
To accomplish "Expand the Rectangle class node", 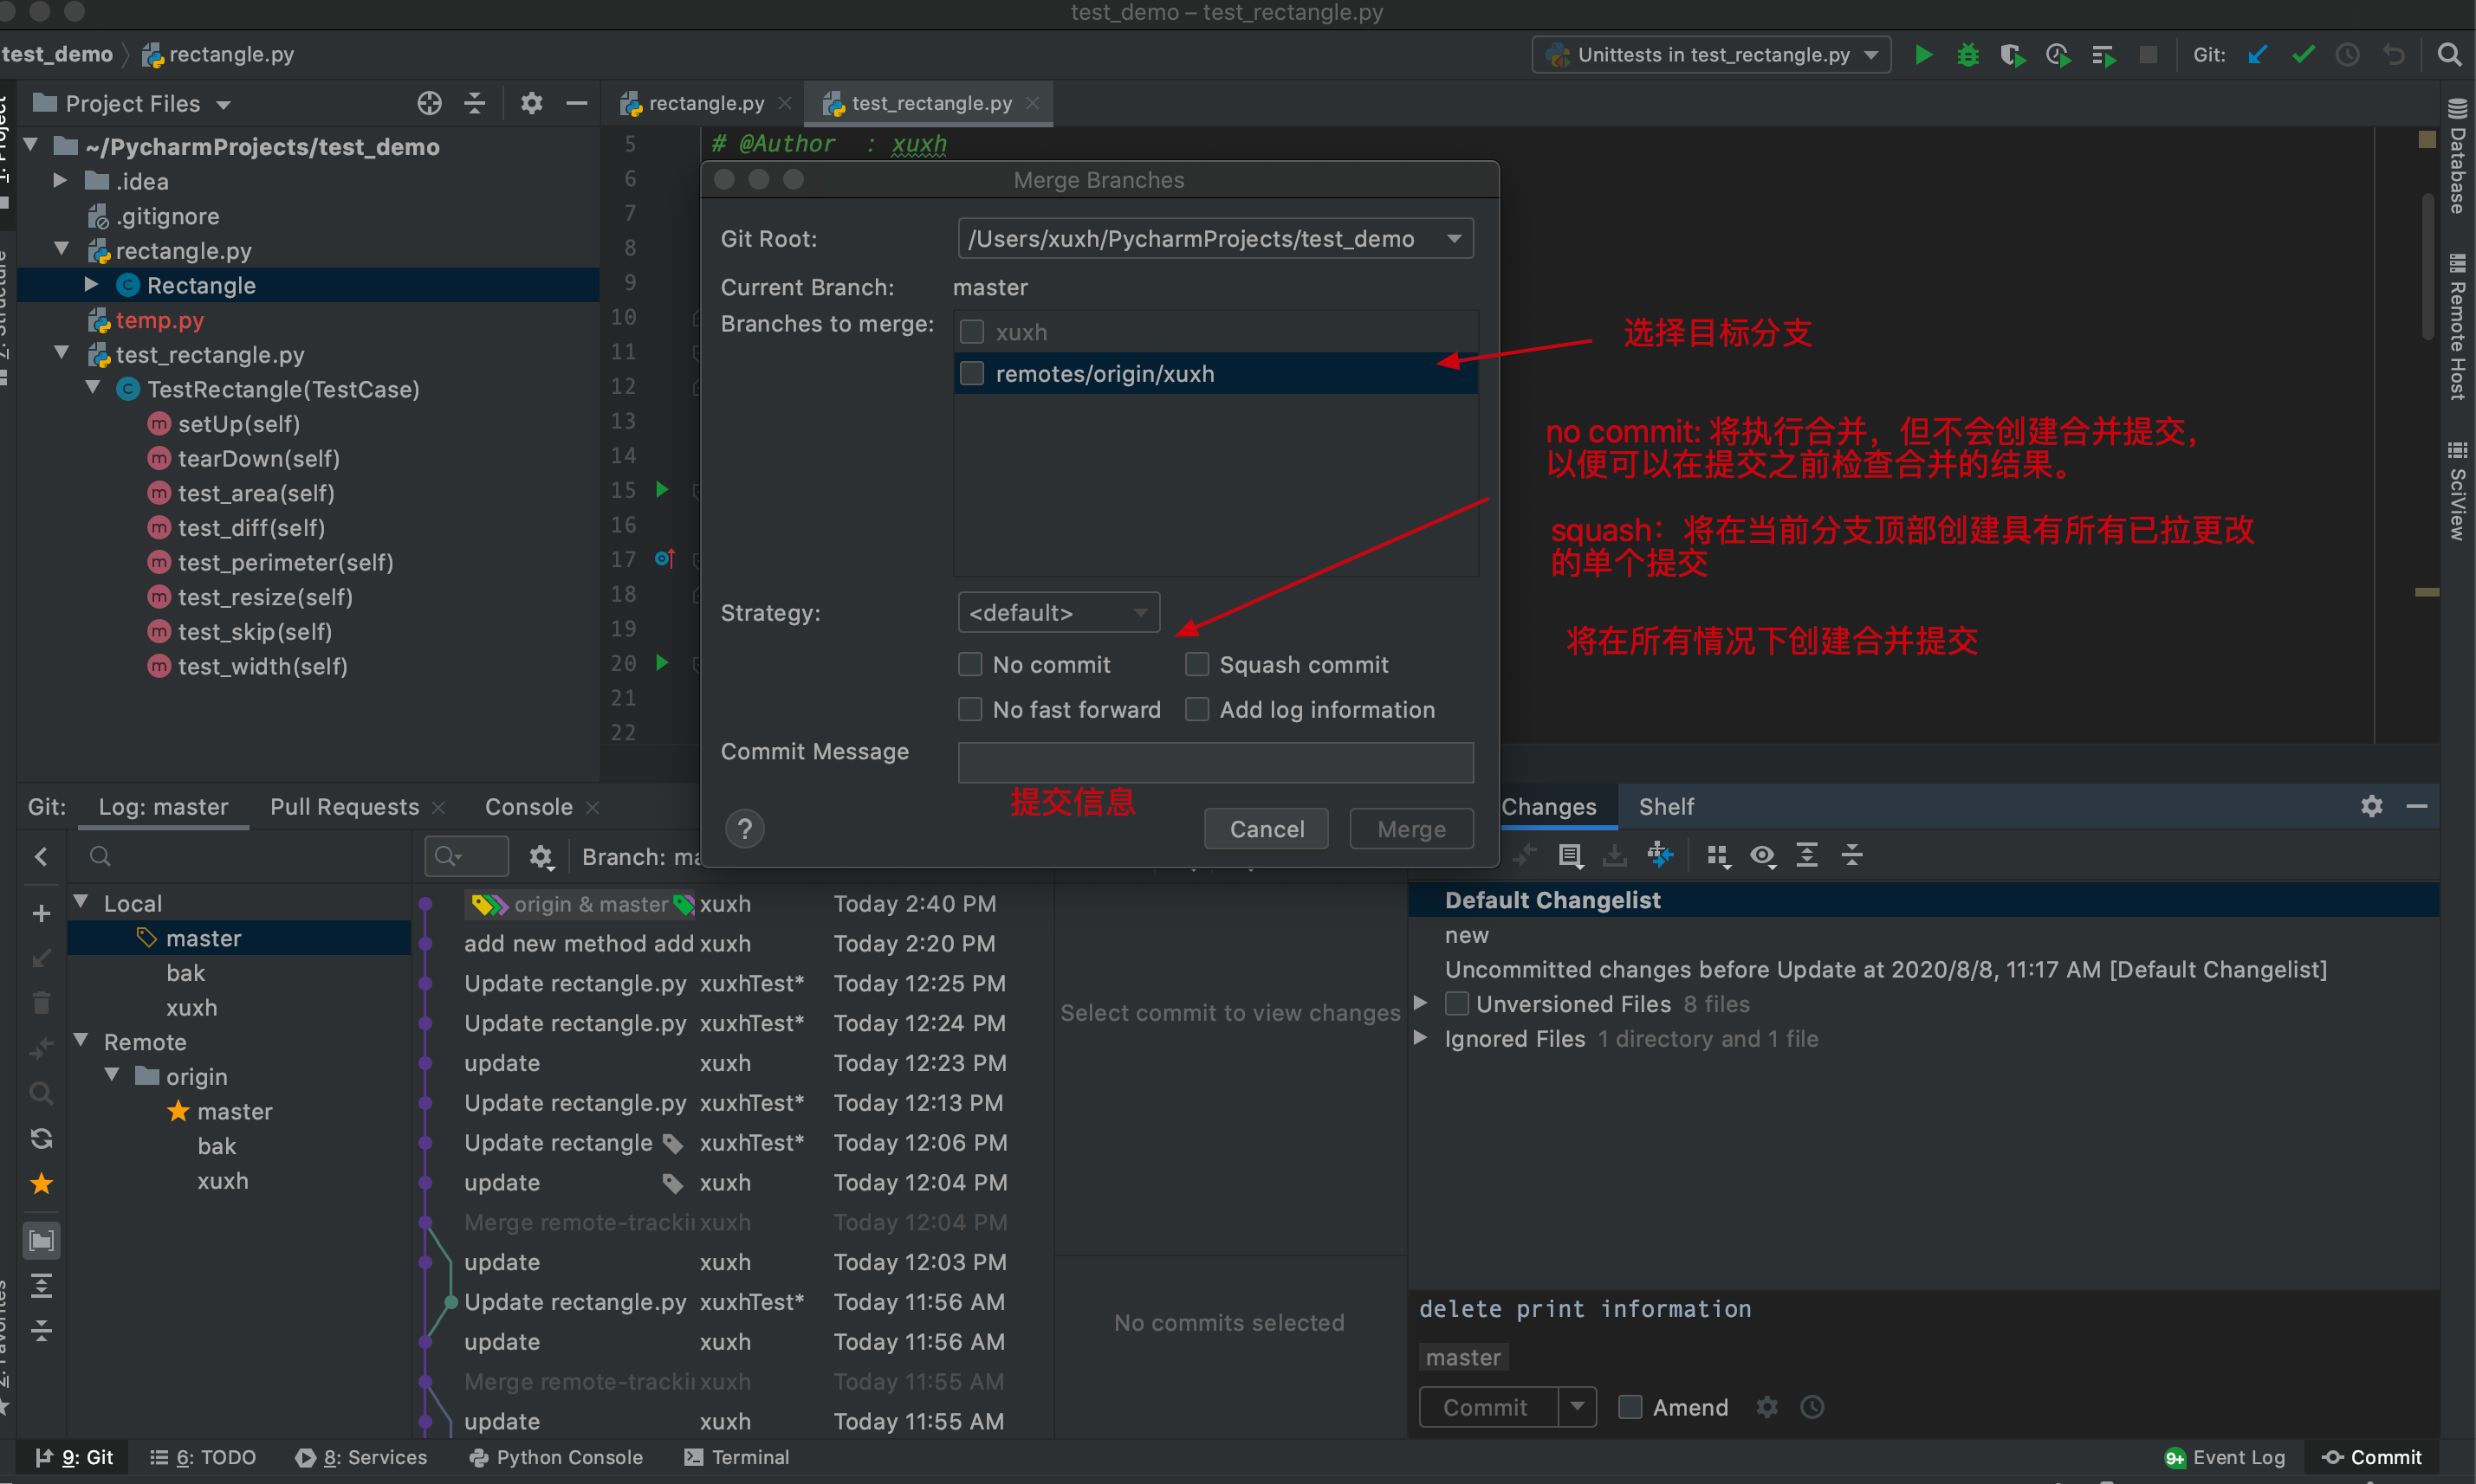I will [x=91, y=285].
